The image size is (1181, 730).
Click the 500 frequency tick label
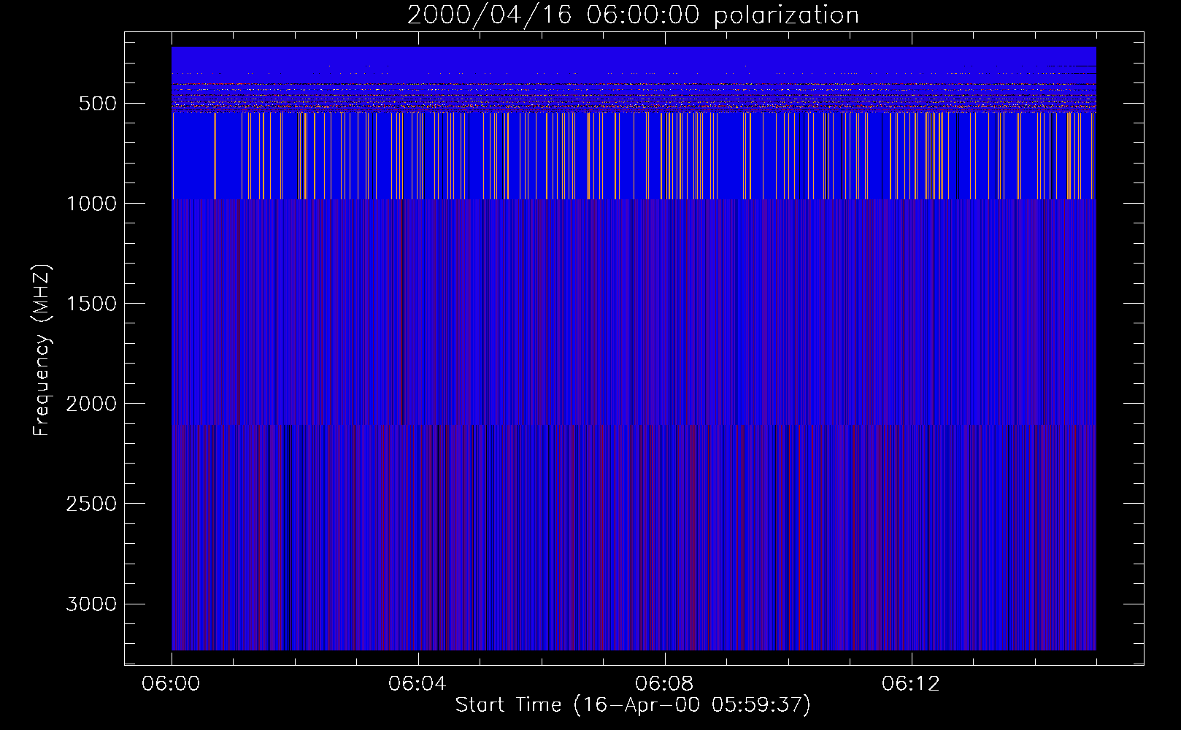[98, 104]
